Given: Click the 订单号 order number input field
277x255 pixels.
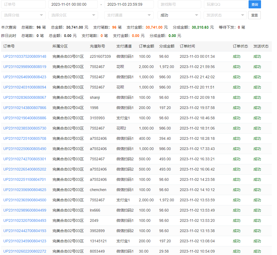Looking at the screenshot, I should [x=23, y=5].
